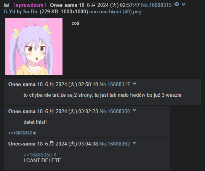The width and height of the screenshot is (205, 171).
Task: Search image with the Yd link
Action: point(12,12)
